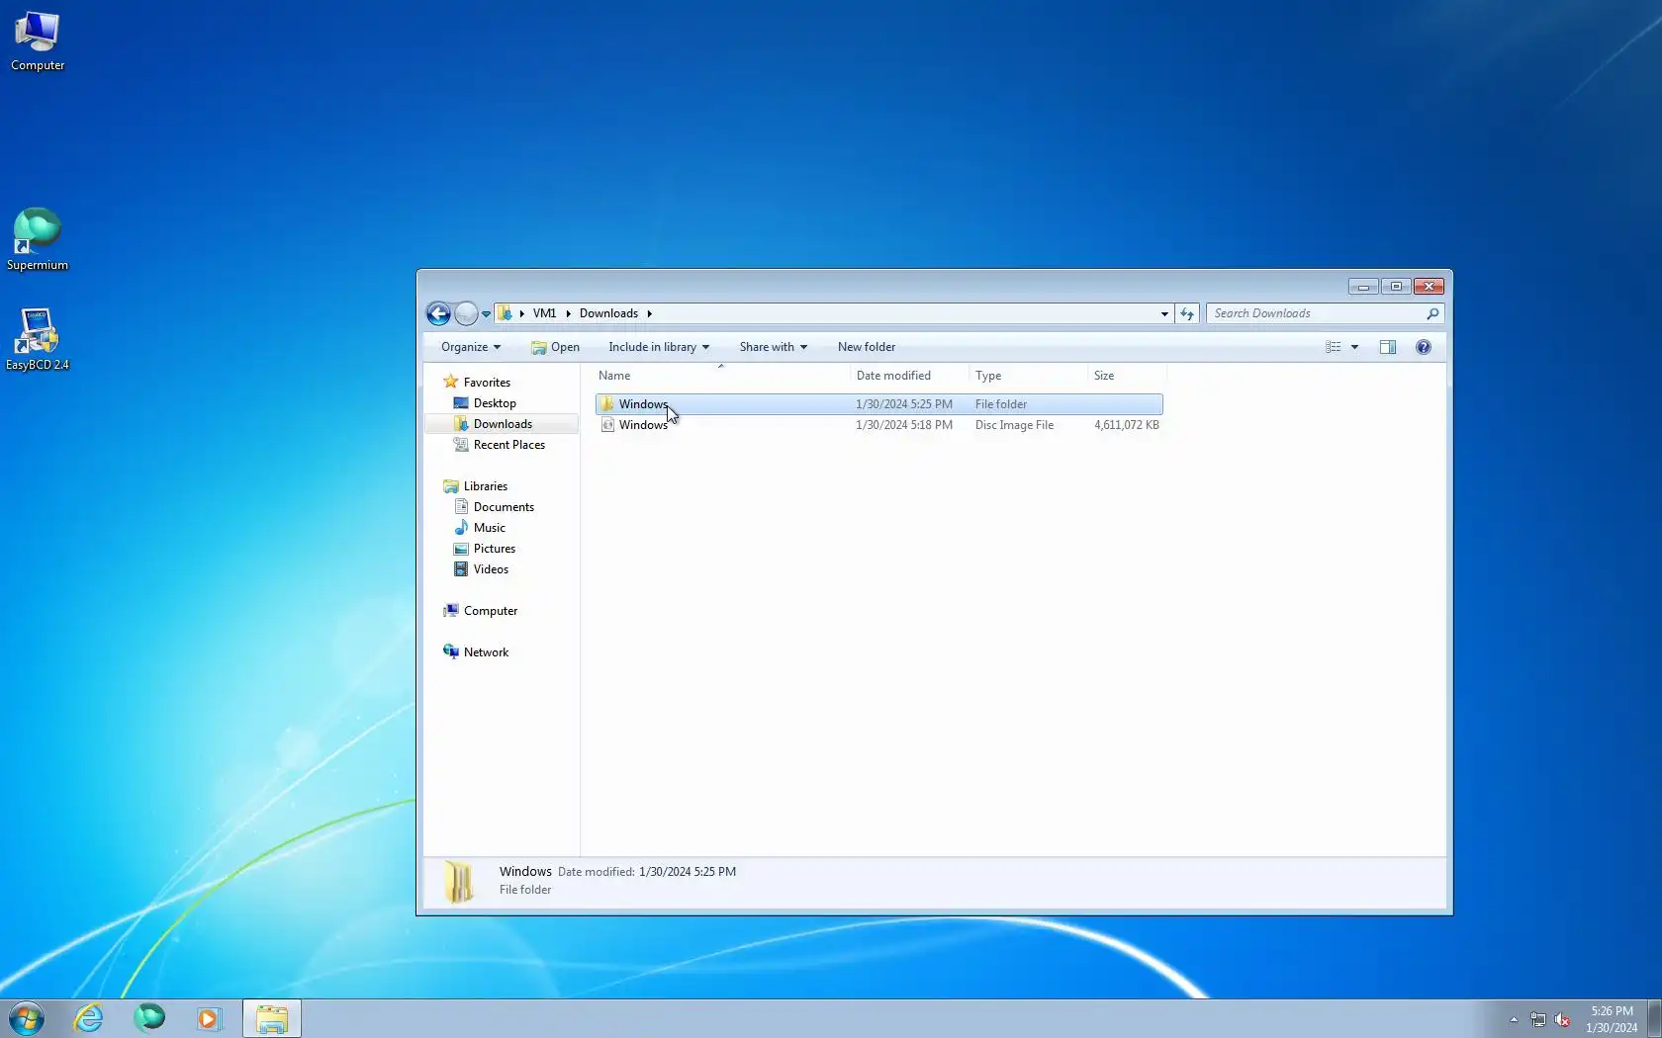The height and width of the screenshot is (1038, 1662).
Task: Expand Include in library menu
Action: coord(659,347)
